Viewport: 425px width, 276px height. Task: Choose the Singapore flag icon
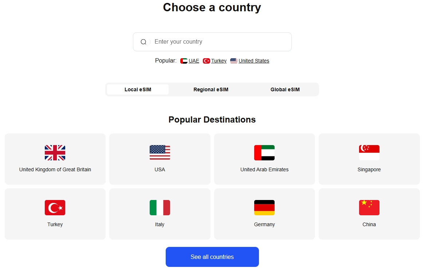point(369,153)
